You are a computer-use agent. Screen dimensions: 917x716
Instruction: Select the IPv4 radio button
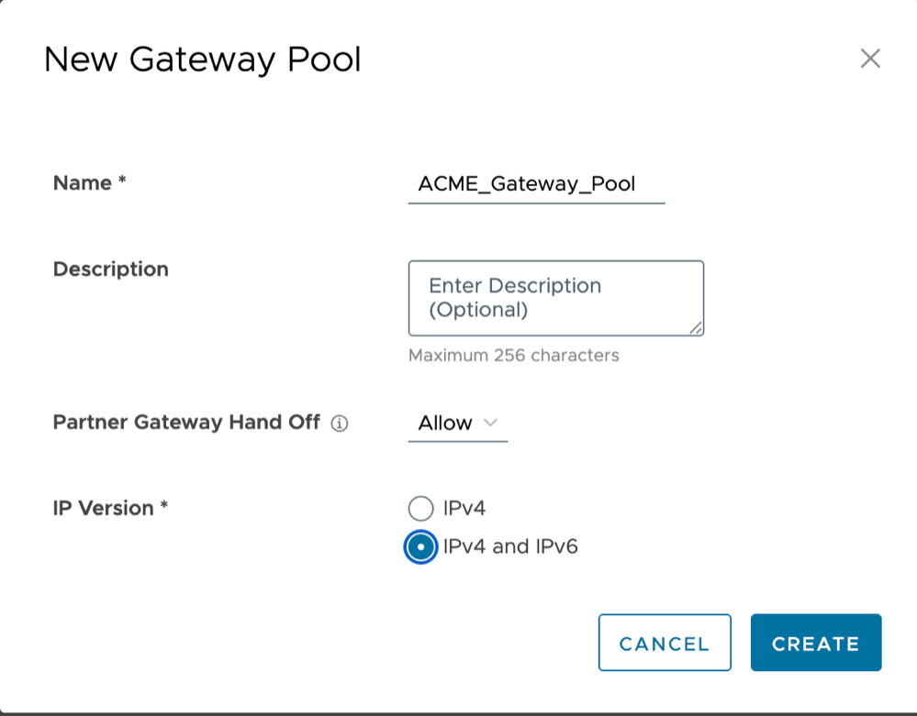[x=420, y=508]
